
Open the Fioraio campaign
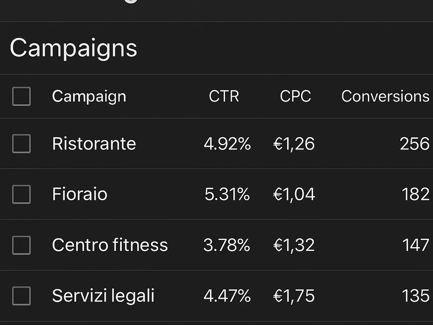pos(79,194)
